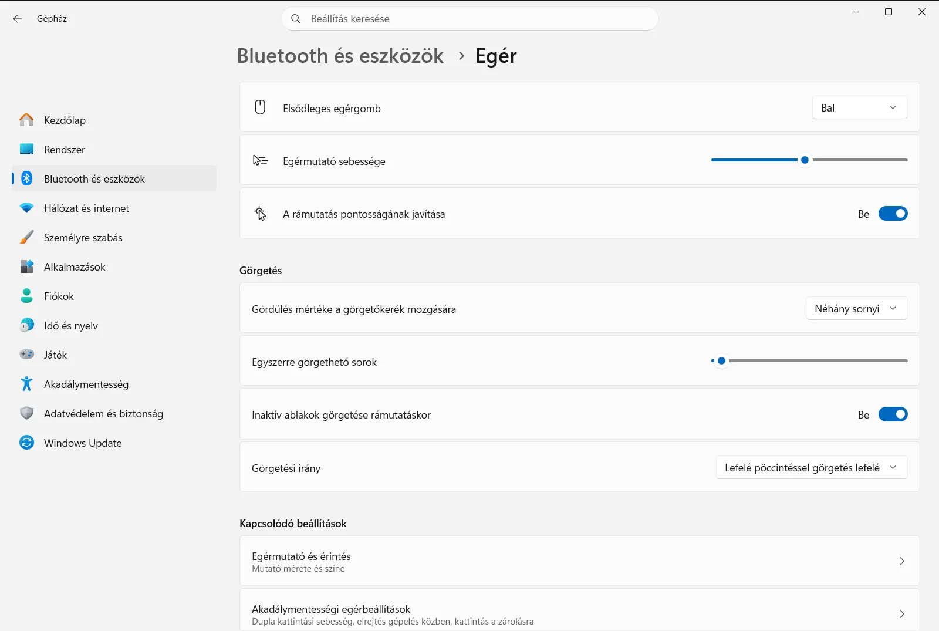
Task: Open the Néhány sornyi scroll dropdown
Action: click(856, 309)
